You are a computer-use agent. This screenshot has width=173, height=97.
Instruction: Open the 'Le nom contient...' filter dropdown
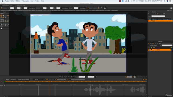coord(154,46)
